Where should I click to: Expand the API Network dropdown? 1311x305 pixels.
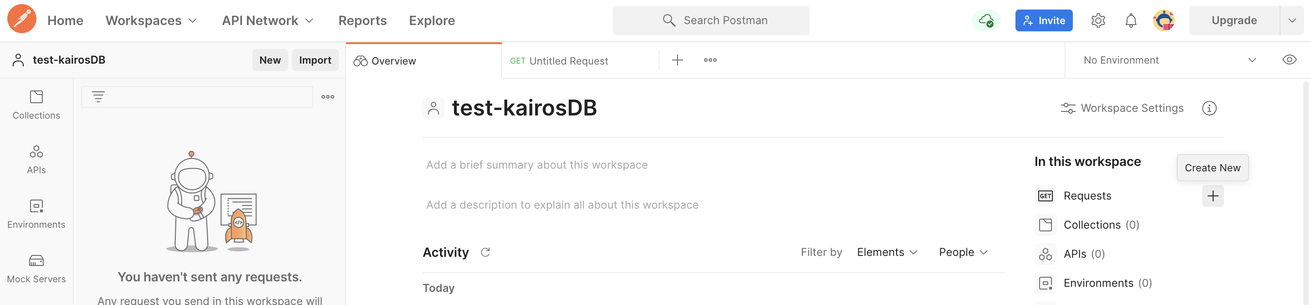[x=268, y=20]
